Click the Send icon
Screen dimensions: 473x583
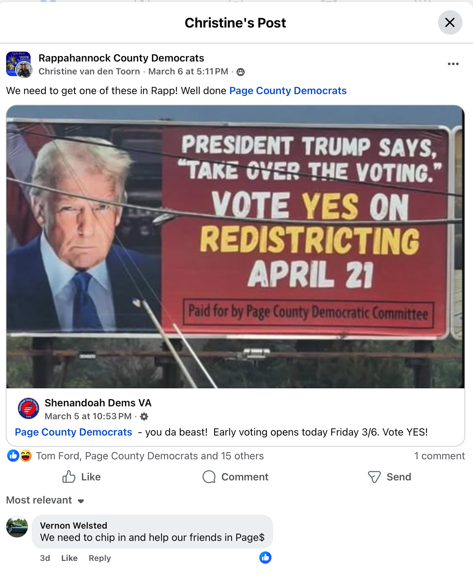click(x=374, y=477)
